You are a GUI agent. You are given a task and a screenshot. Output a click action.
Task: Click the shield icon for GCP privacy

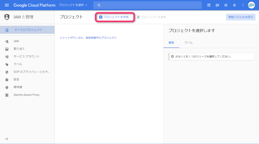click(x=7, y=72)
